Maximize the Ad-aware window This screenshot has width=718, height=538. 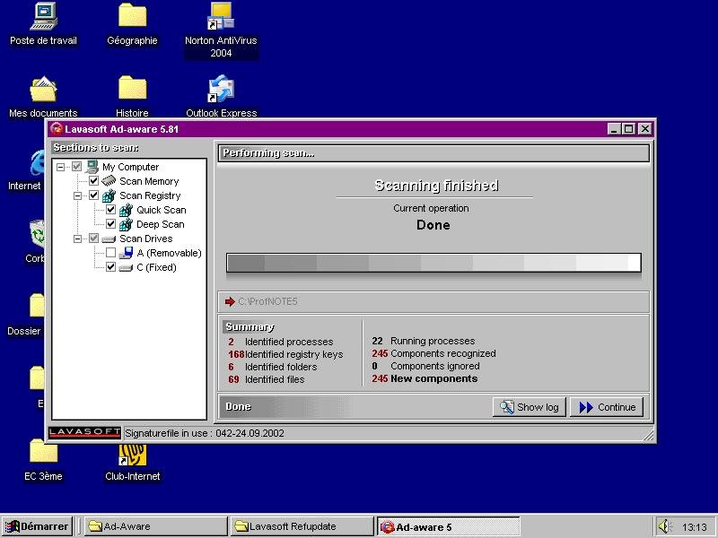pyautogui.click(x=629, y=129)
